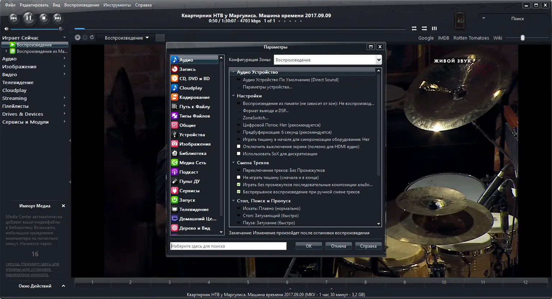
Task: Open the Конфигурация Зоны dropdown
Action: click(x=378, y=60)
